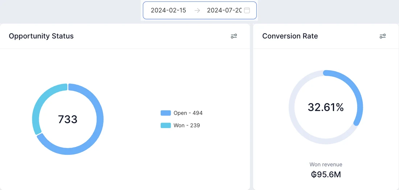Viewport: 399px width, 190px height.
Task: Select the 32.61% conversion rate value
Action: click(326, 107)
